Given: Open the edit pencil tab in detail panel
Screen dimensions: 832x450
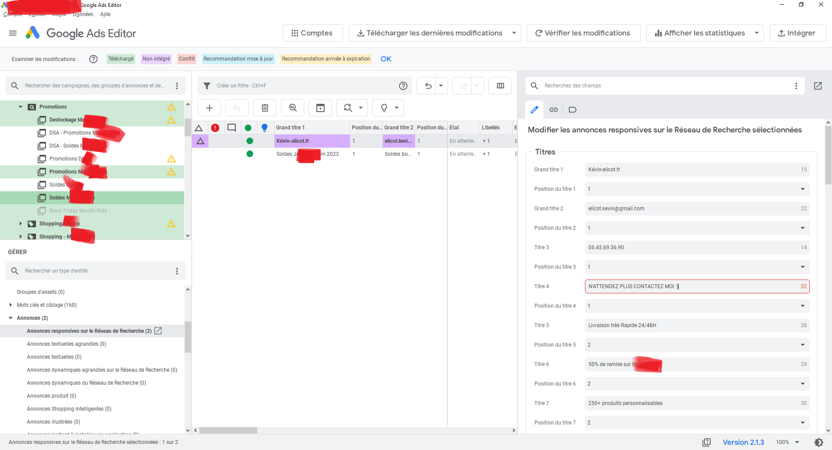Looking at the screenshot, I should pos(534,109).
